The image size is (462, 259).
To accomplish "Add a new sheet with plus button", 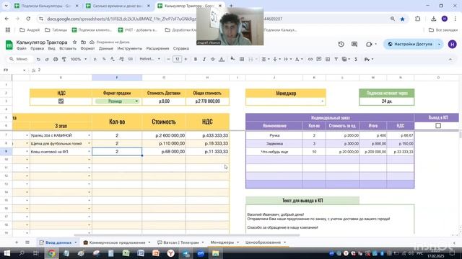I will coord(17,242).
